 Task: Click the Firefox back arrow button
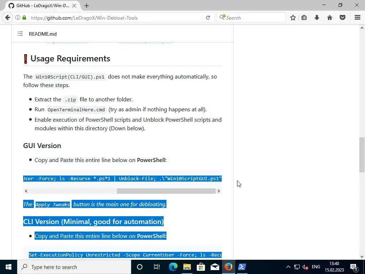[7, 18]
